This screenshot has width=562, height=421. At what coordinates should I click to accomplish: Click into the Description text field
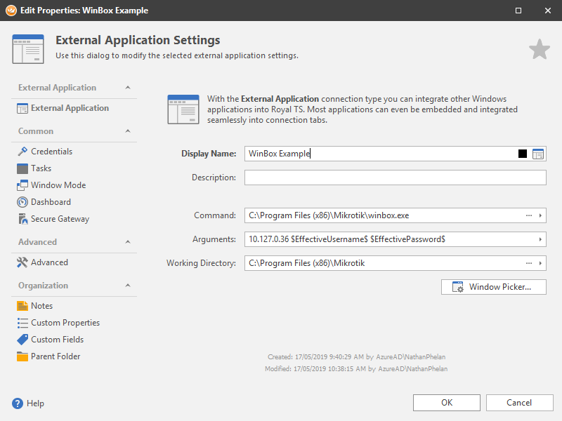[395, 178]
